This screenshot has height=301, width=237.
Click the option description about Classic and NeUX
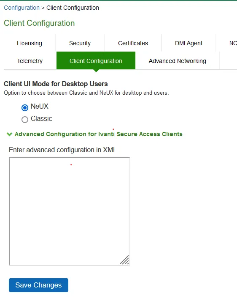point(86,93)
